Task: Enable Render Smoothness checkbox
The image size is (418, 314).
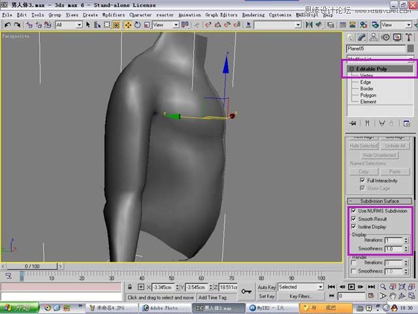Action: (353, 271)
